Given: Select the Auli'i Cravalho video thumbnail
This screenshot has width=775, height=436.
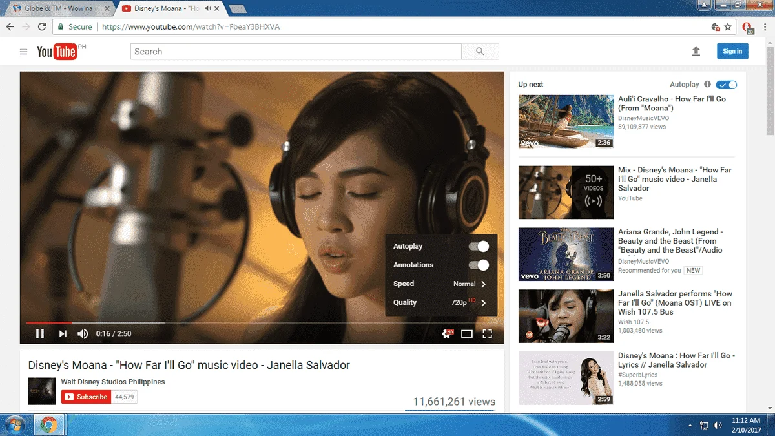Looking at the screenshot, I should pyautogui.click(x=566, y=121).
